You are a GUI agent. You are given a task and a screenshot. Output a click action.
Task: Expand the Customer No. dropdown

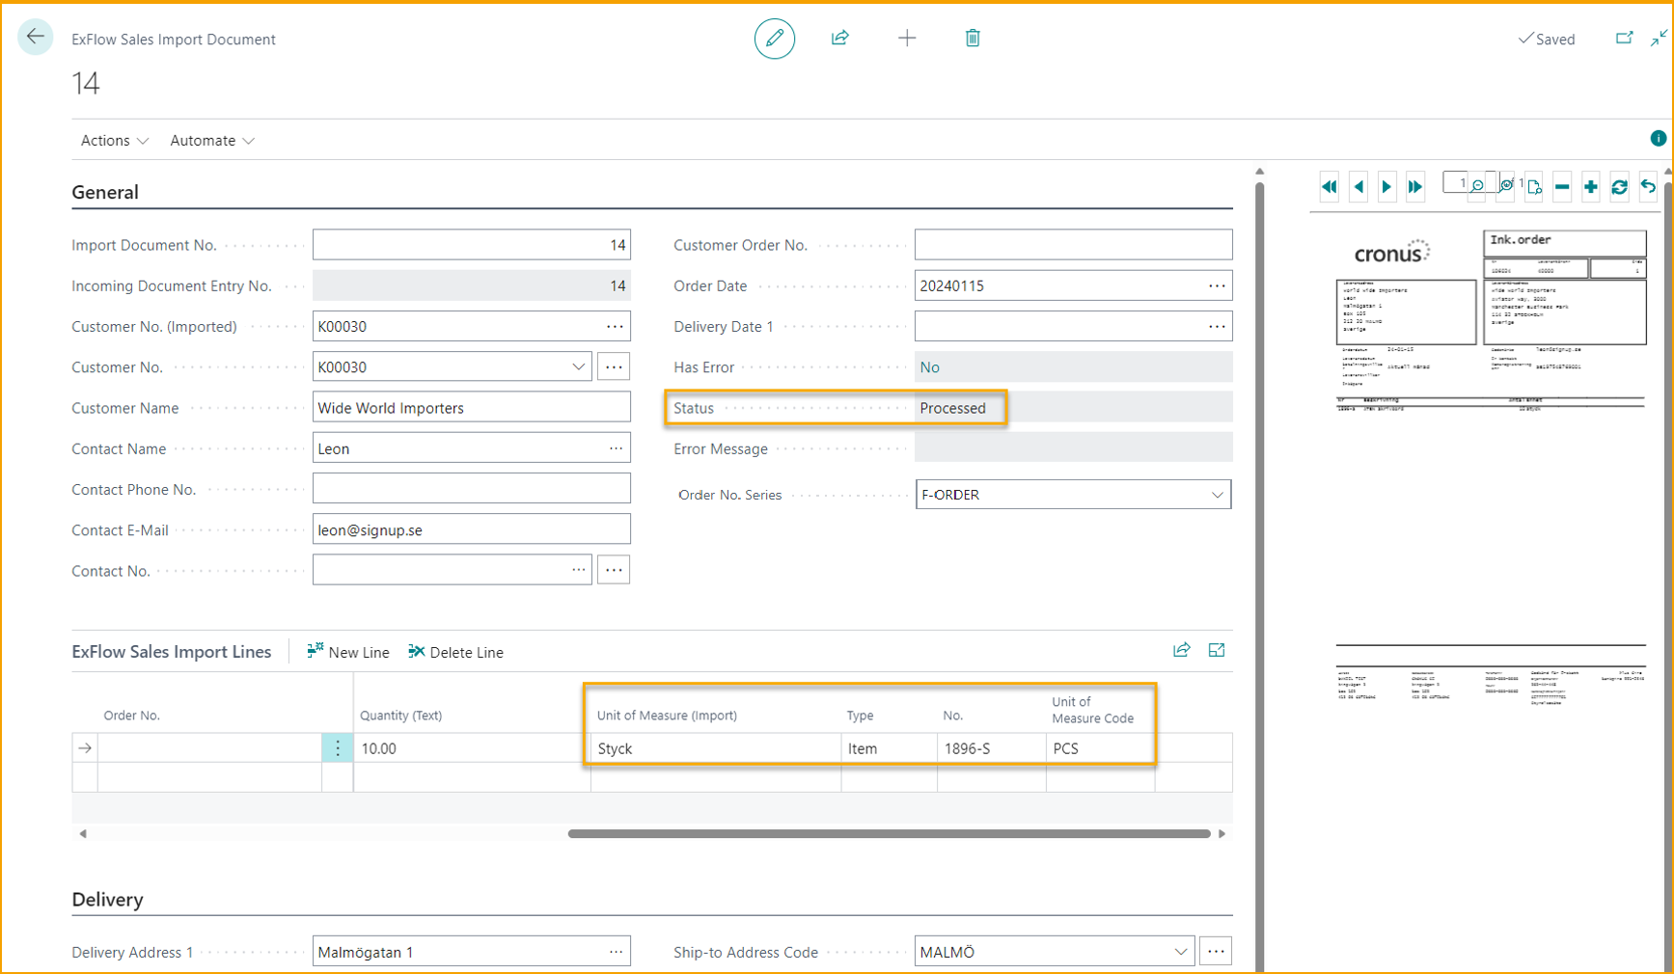coord(578,367)
